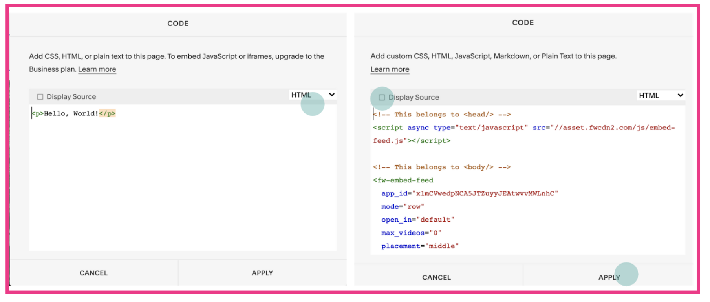710x302 pixels.
Task: Click Apply in the right Code panel
Action: coord(609,277)
